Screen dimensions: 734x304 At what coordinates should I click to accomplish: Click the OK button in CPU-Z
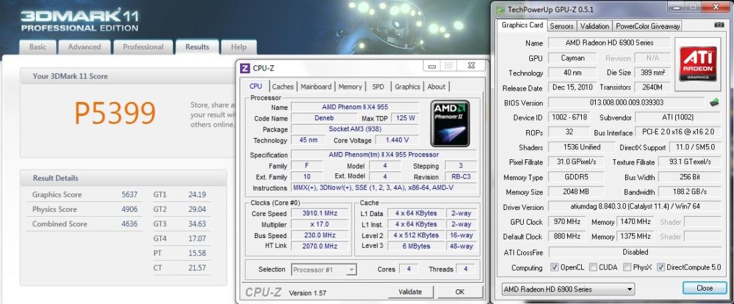pos(460,291)
